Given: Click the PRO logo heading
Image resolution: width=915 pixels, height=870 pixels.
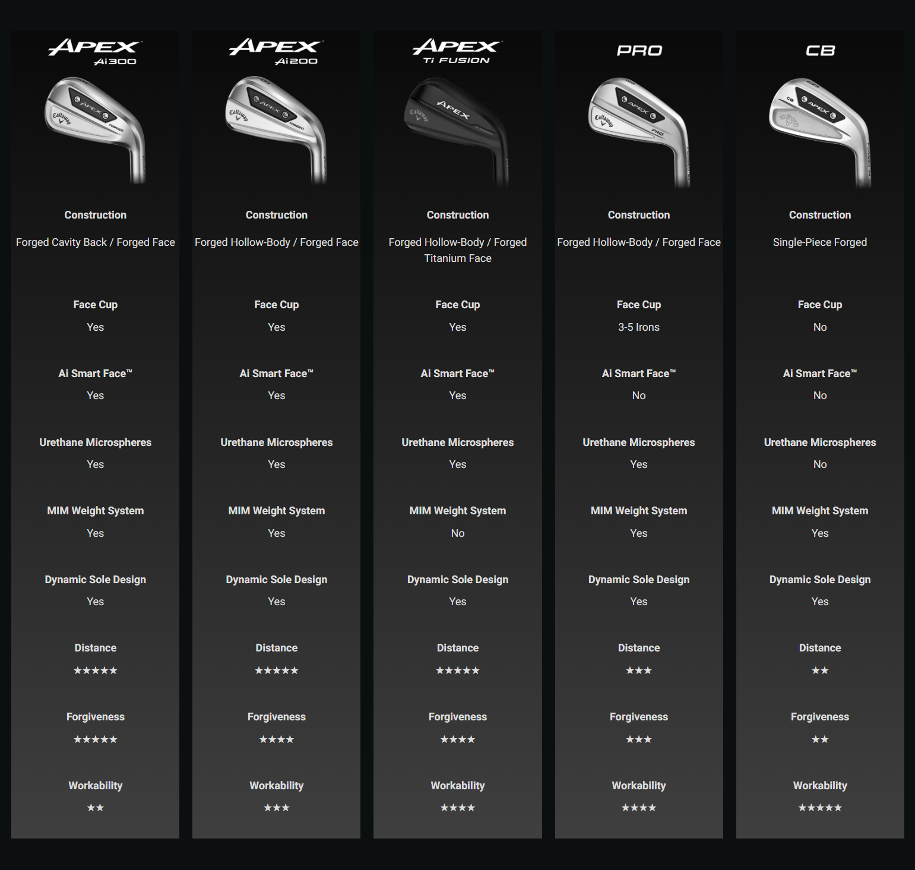Looking at the screenshot, I should (x=639, y=50).
